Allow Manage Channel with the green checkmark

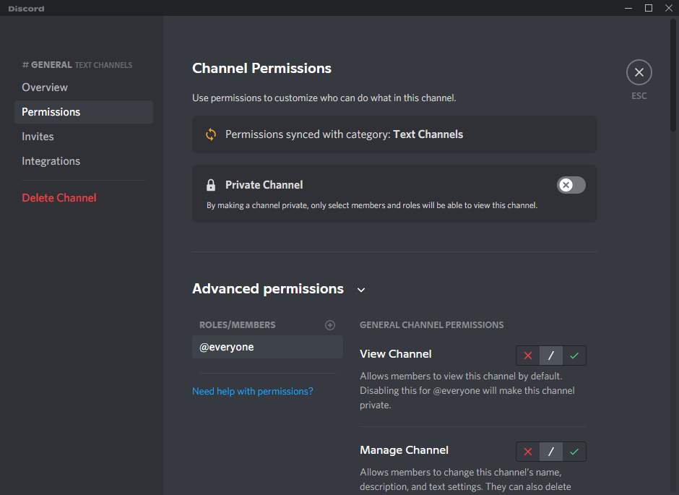coord(574,451)
